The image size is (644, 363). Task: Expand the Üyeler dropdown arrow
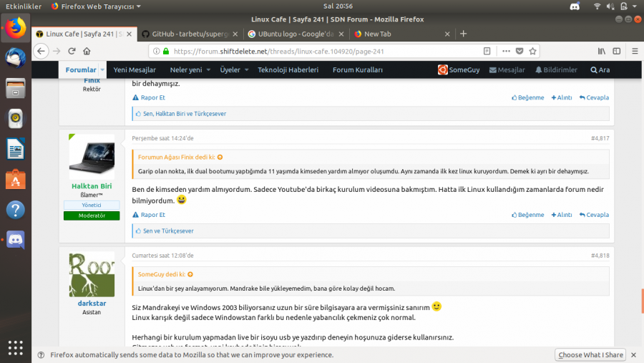[x=246, y=70]
